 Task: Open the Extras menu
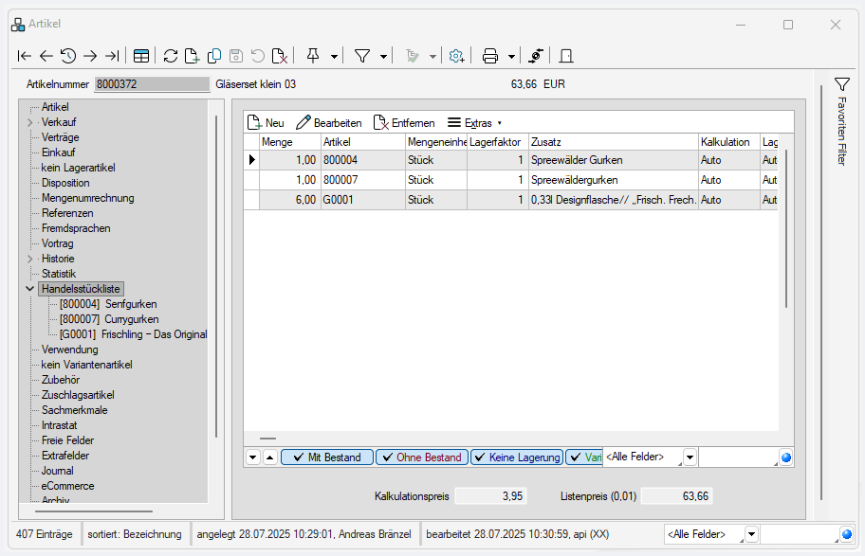click(x=474, y=123)
